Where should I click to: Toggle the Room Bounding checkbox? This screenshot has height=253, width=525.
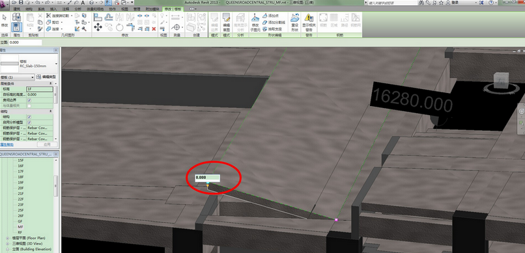click(x=29, y=100)
